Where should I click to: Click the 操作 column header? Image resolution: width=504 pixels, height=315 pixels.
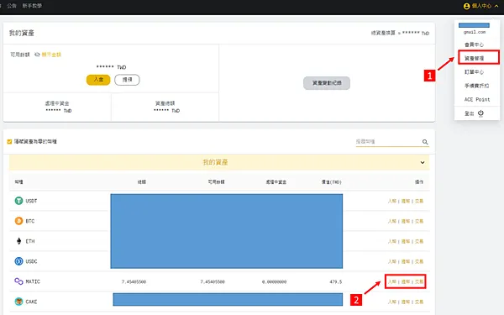[419, 182]
